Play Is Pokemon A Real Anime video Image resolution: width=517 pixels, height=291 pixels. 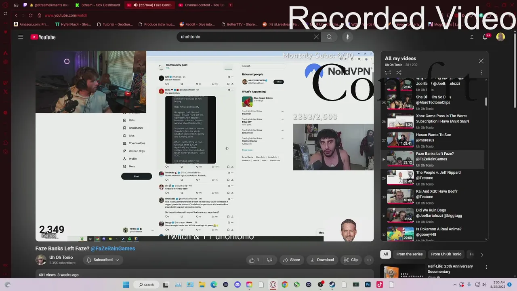432,234
